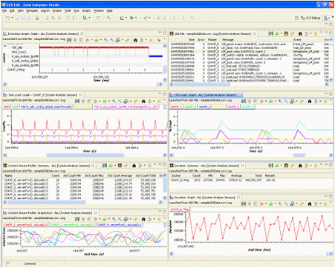Toggle the C64XP_0_Msg legend in Duration Graph

coord(180,209)
